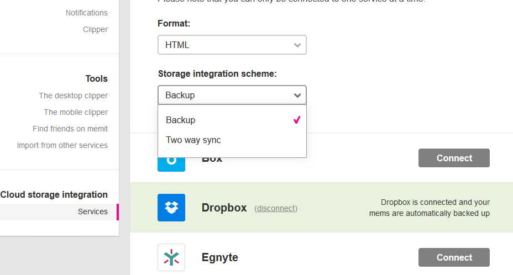
Task: Select Find friends on memit
Action: click(x=70, y=129)
